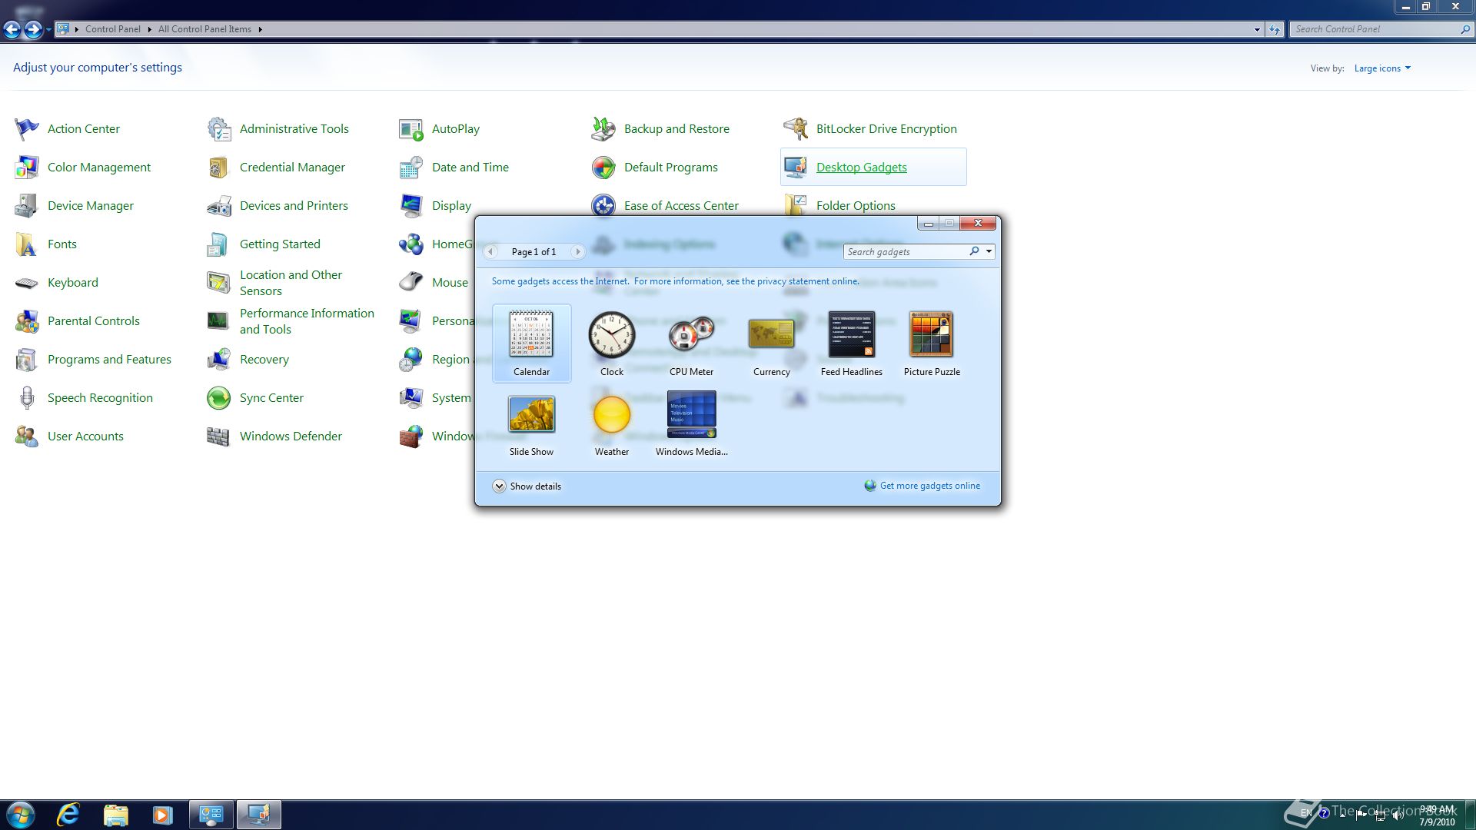Open Parental Controls icon
Viewport: 1476px width, 830px height.
(x=27, y=321)
